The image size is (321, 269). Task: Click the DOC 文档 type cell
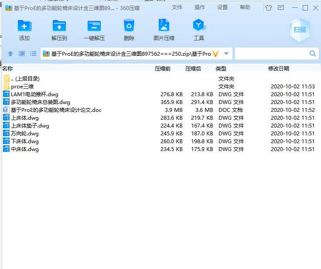231,110
